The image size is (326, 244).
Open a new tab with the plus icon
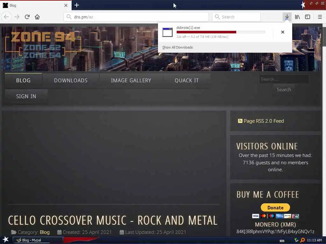tap(77, 5)
